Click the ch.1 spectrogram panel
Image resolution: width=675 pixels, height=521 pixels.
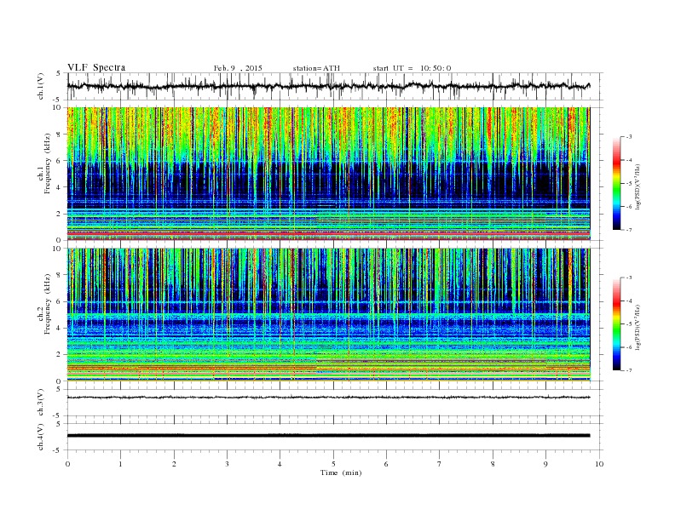coord(328,174)
